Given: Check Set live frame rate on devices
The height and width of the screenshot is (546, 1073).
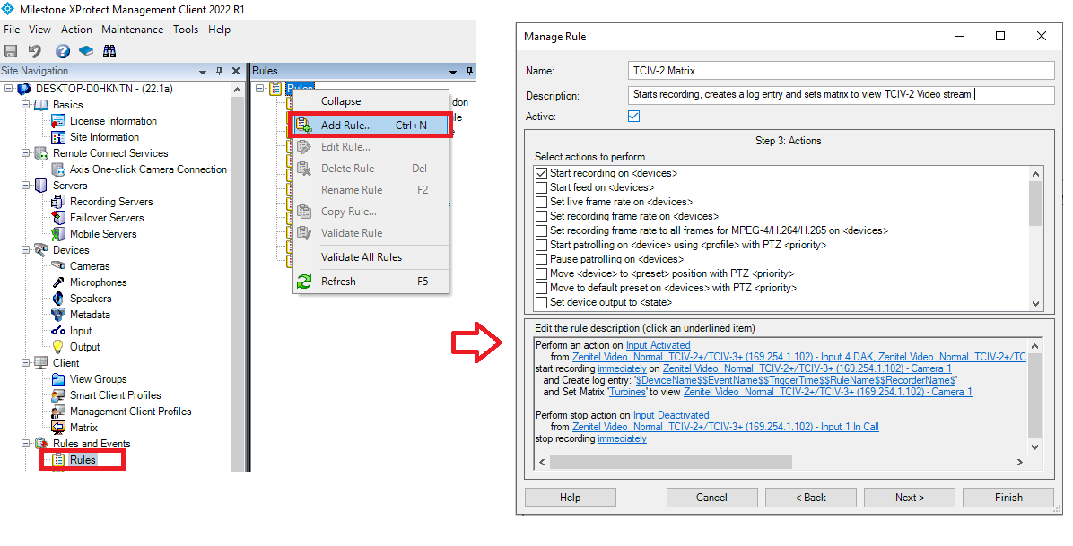Looking at the screenshot, I should pyautogui.click(x=541, y=202).
